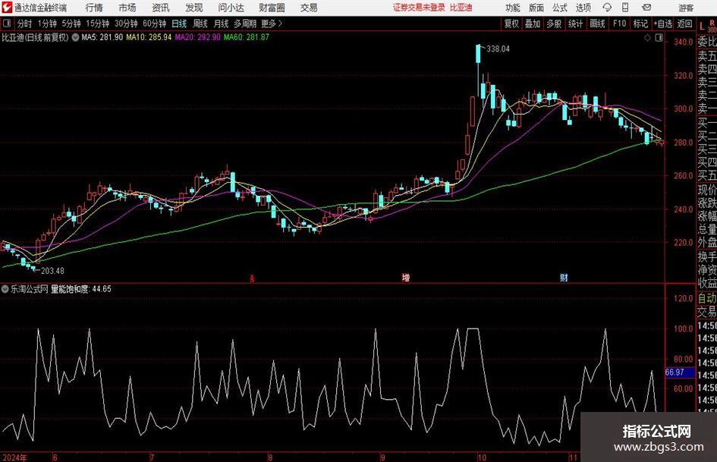This screenshot has width=717, height=462.
Task: Toggle the left panel layout icon
Action: point(7,24)
